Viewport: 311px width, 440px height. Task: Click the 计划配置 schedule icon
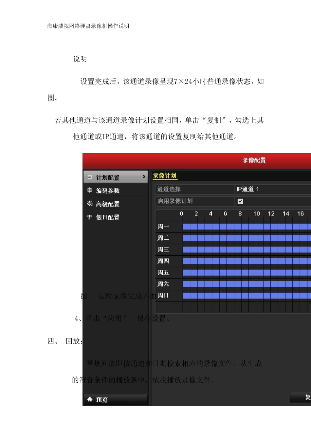[89, 177]
